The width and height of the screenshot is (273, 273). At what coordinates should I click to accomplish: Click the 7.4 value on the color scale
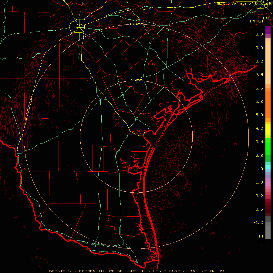point(259,75)
